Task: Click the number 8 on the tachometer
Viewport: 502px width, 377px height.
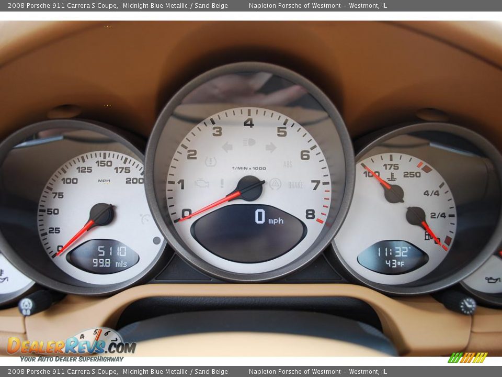Action: (x=310, y=214)
